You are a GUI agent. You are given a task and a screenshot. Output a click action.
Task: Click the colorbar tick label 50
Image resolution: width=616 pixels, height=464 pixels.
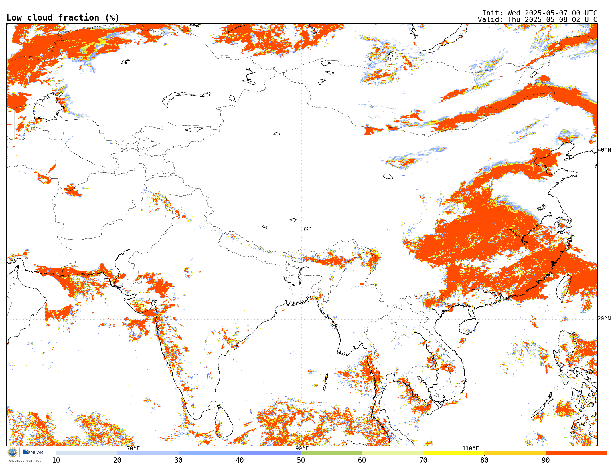tap(301, 460)
